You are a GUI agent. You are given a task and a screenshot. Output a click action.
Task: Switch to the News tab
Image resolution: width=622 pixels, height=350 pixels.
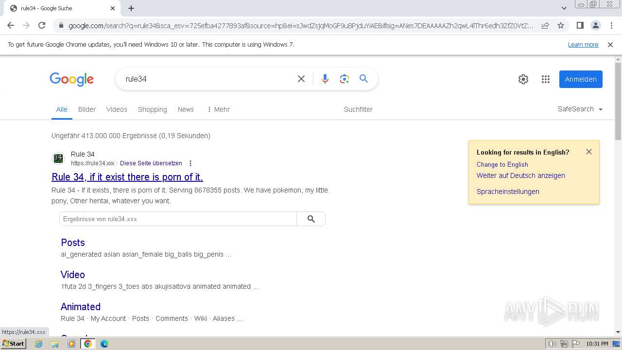[186, 109]
